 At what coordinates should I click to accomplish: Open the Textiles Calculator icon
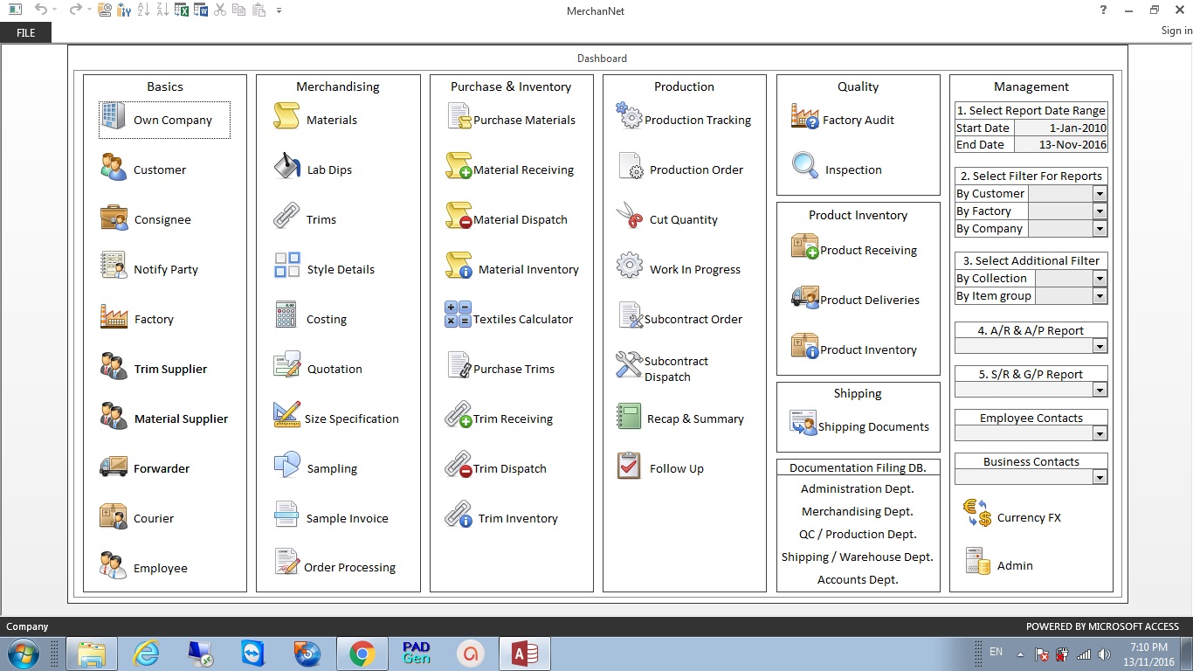(x=458, y=315)
